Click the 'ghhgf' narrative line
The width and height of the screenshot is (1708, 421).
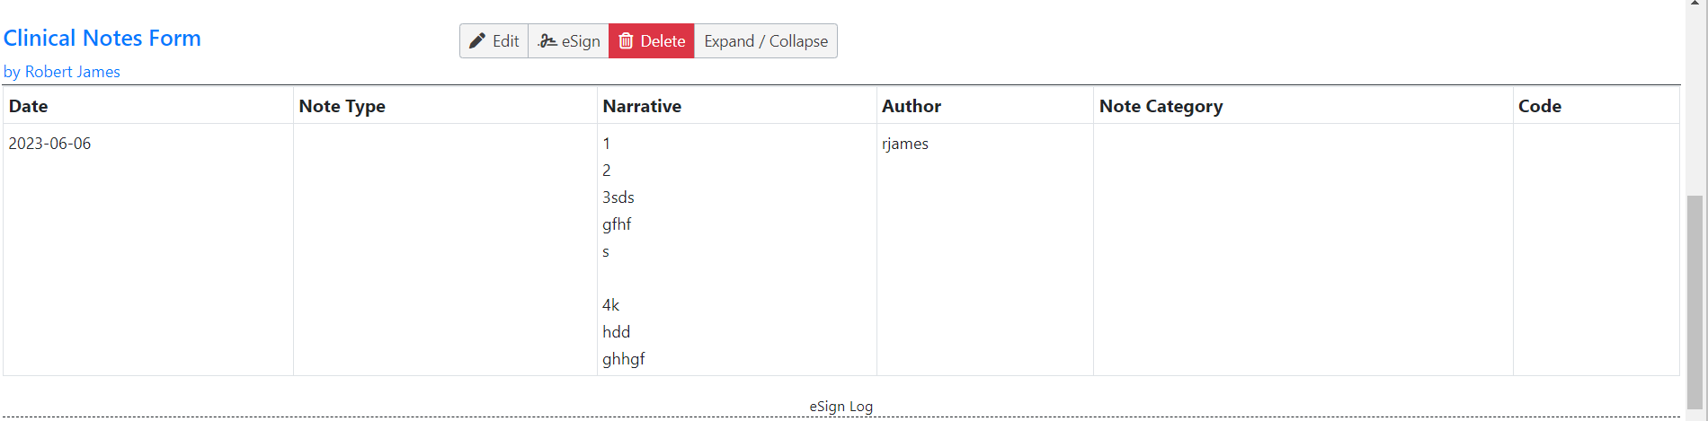(624, 359)
